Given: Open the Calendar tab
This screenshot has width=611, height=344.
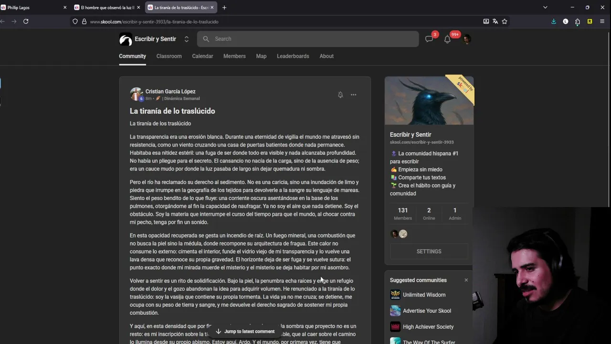Looking at the screenshot, I should 202,56.
